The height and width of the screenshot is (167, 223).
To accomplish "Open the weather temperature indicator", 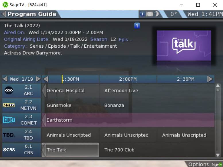I will tap(174, 14).
